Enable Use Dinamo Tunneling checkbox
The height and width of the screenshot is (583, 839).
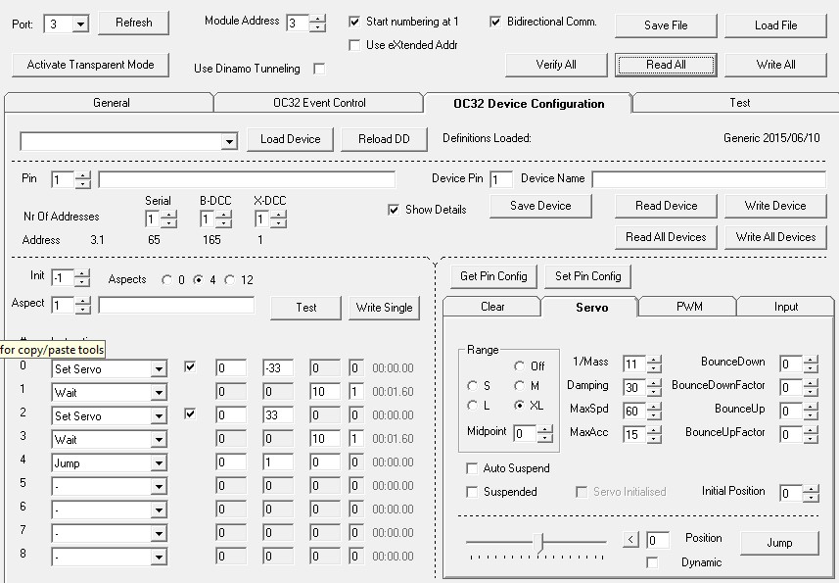pos(319,69)
